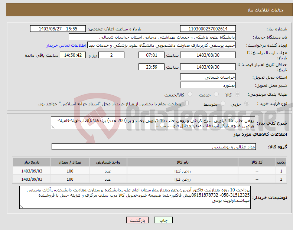Image resolution: width=293 pixels, height=230 pixels.
Task: Select the متوسط purchase type radio
Action: 223,103
